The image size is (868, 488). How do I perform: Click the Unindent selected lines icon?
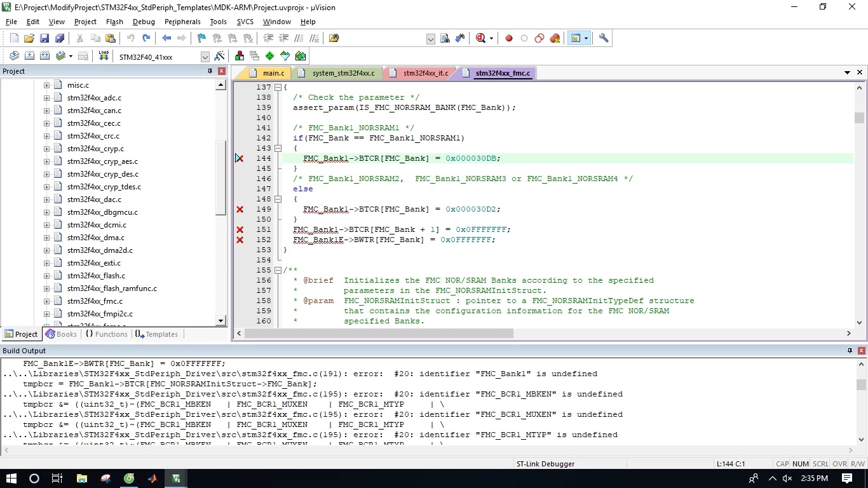pos(283,38)
